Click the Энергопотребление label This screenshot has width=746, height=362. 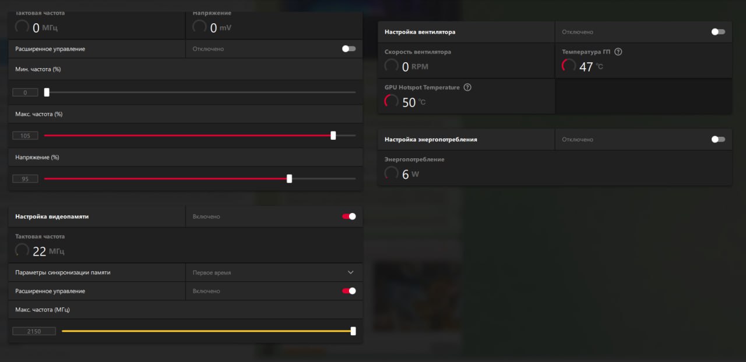point(414,159)
